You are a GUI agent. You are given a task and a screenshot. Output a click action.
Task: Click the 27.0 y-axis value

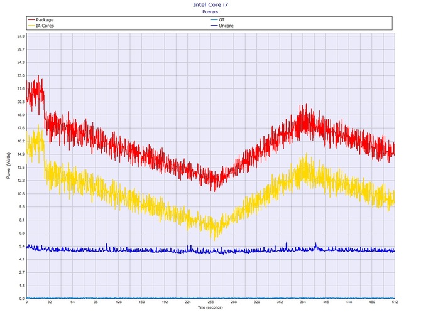(x=21, y=36)
